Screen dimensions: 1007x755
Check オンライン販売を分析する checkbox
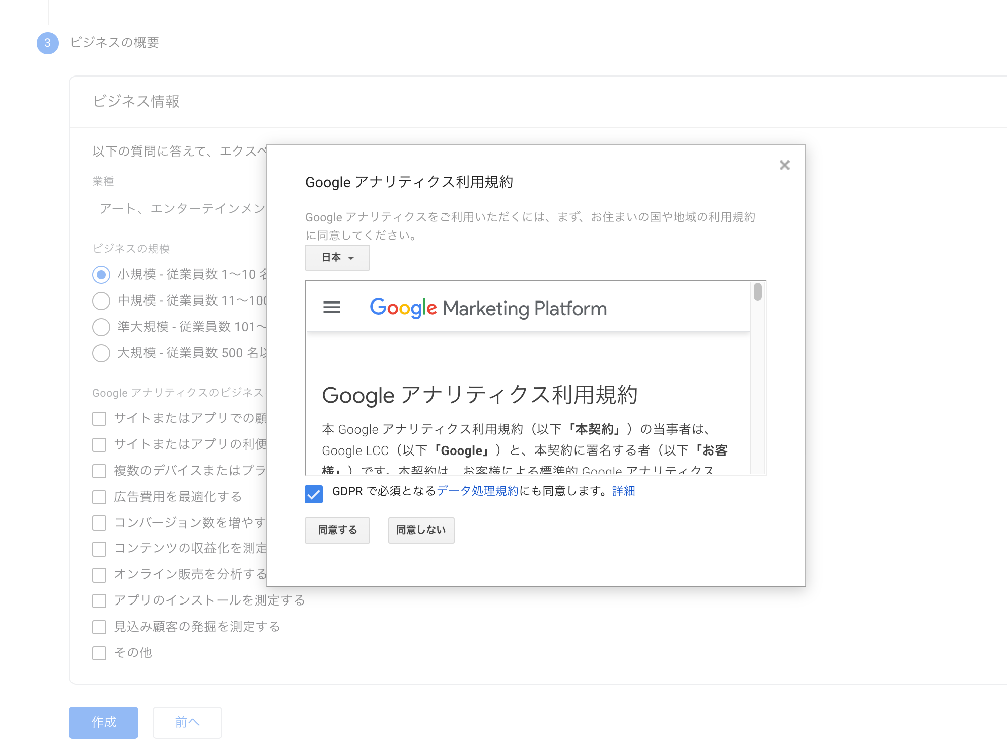click(x=99, y=575)
